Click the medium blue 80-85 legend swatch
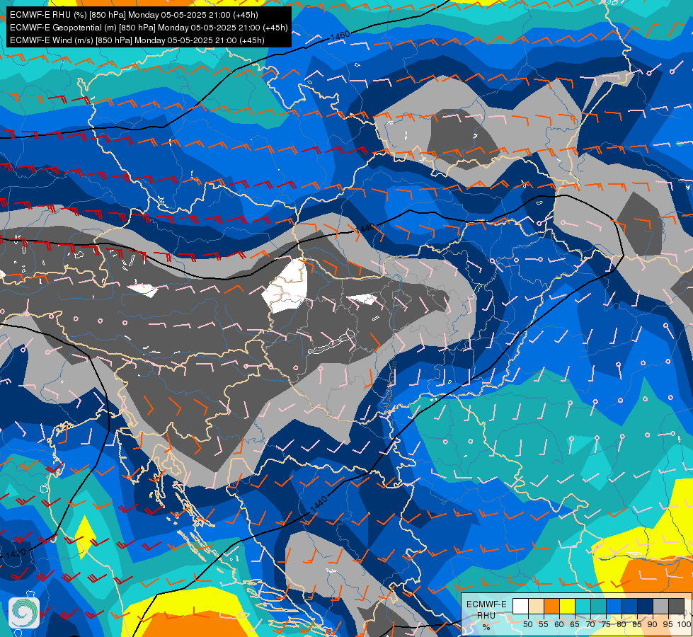Image resolution: width=693 pixels, height=637 pixels. (629, 606)
